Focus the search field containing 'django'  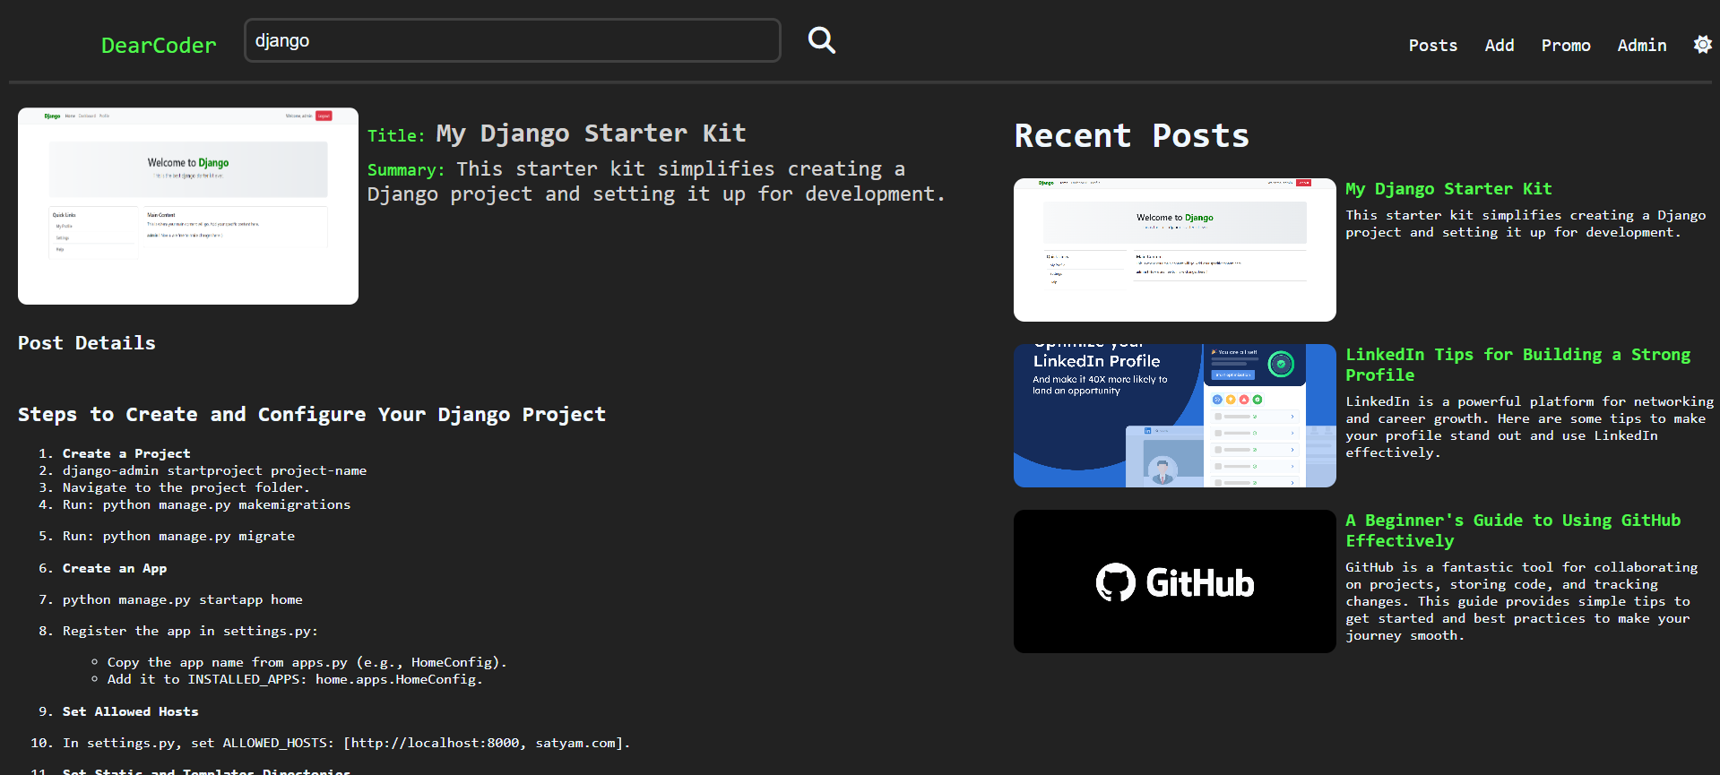pos(512,40)
